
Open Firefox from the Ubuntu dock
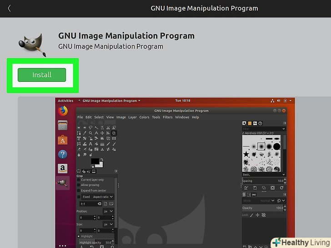pyautogui.click(x=63, y=111)
